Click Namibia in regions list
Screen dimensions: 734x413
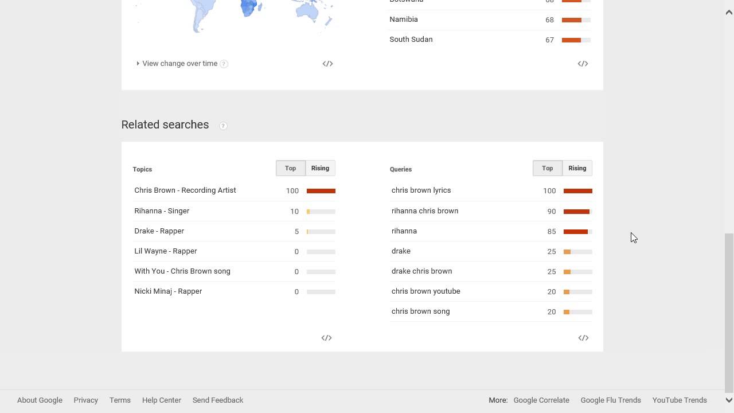(x=404, y=20)
